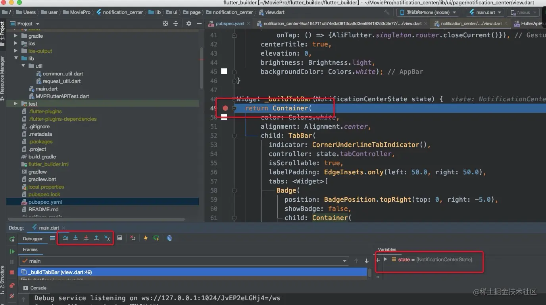Expand the test folder
This screenshot has height=305, width=546.
tap(16, 104)
